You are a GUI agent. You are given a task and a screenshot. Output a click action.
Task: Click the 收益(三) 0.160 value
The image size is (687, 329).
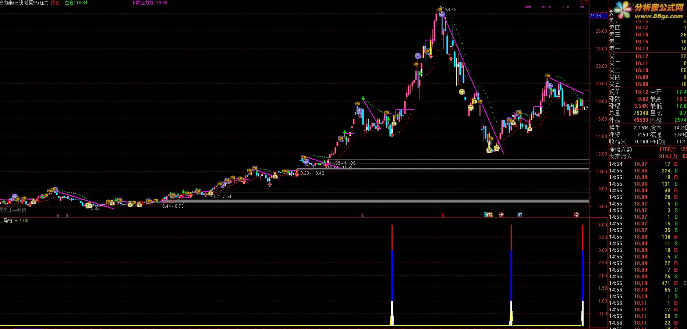coord(642,142)
